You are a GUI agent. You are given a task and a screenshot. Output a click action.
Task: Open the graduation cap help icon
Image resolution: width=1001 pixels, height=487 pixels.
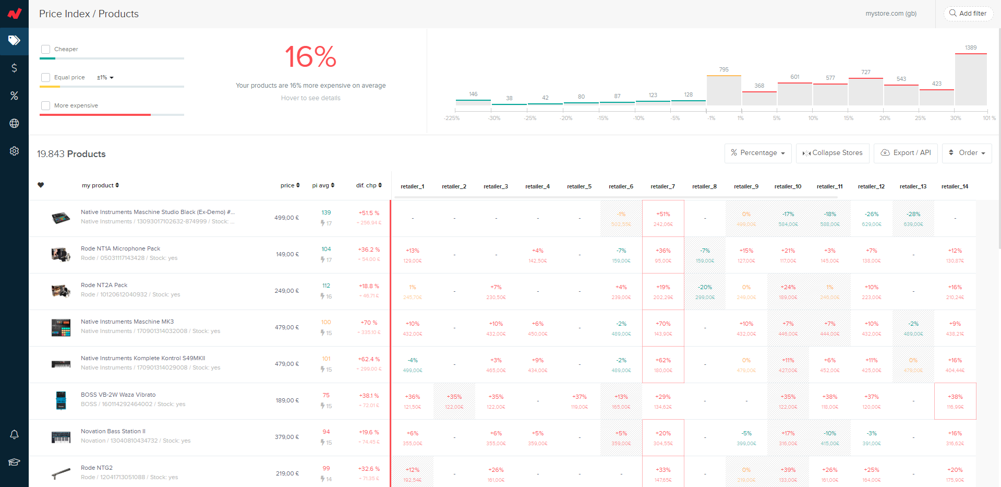[x=14, y=462]
